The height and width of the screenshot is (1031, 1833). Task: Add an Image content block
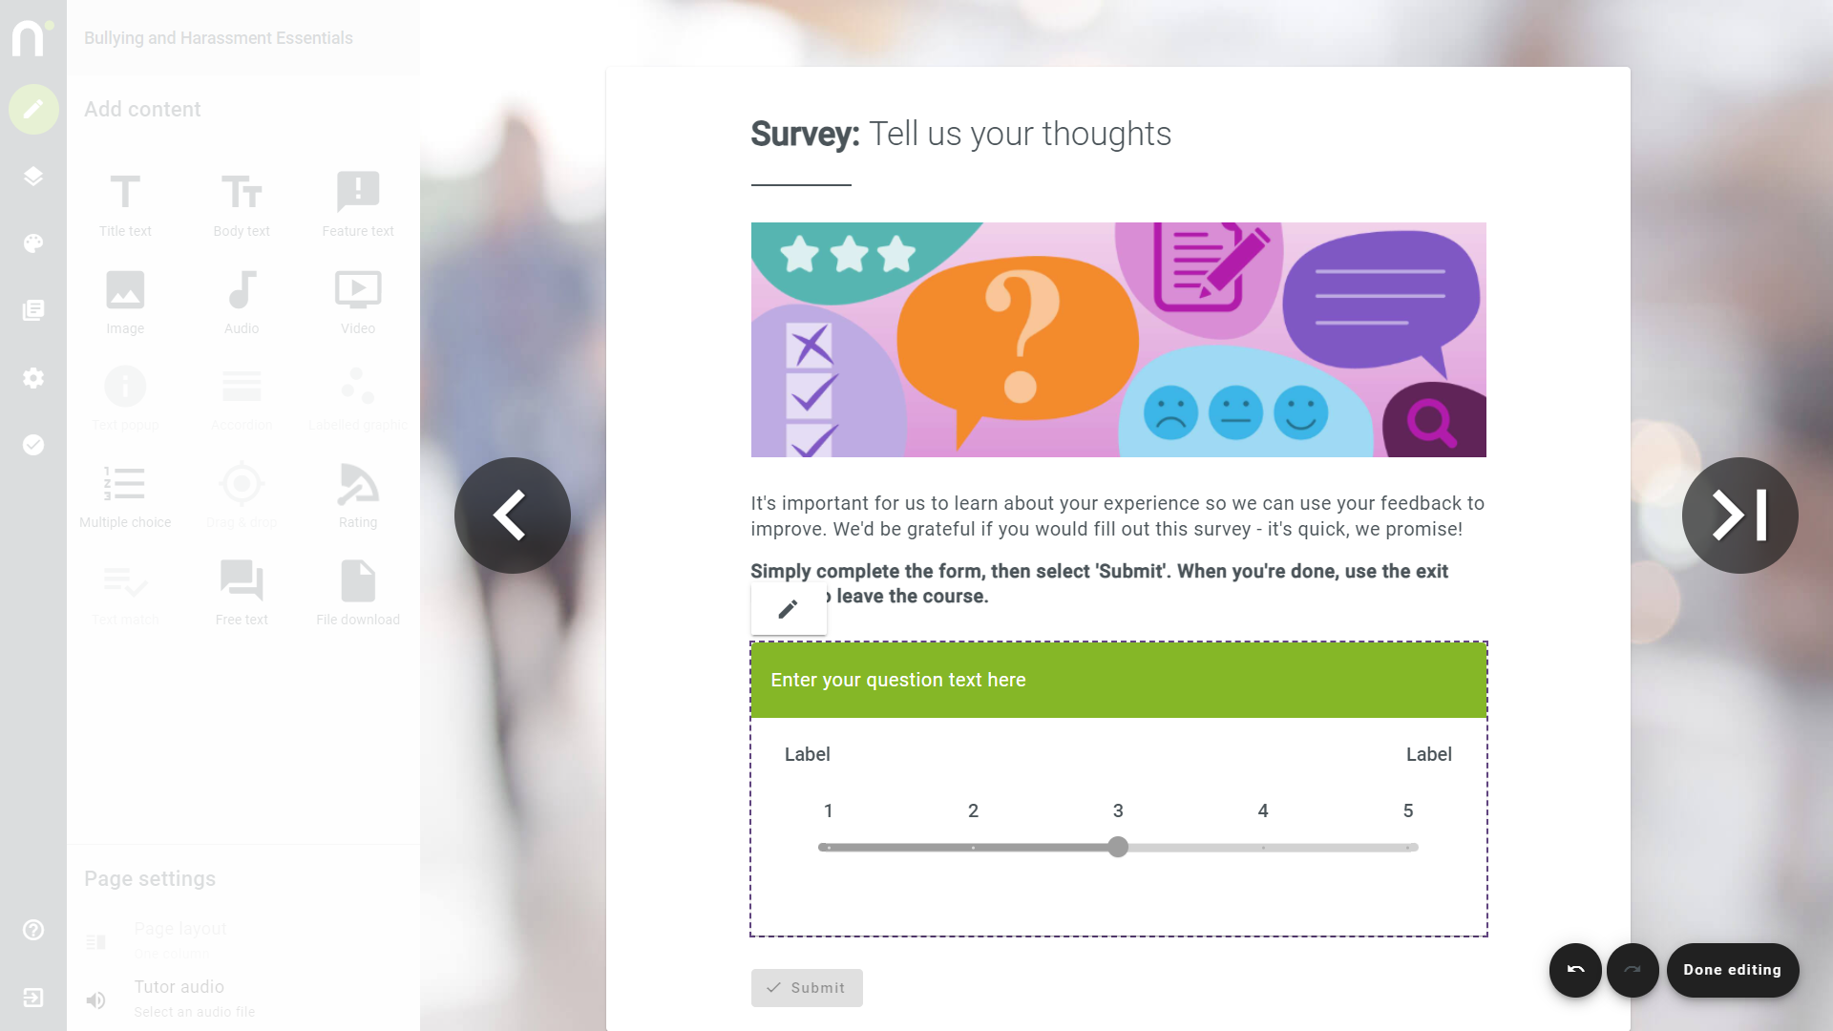(x=125, y=302)
